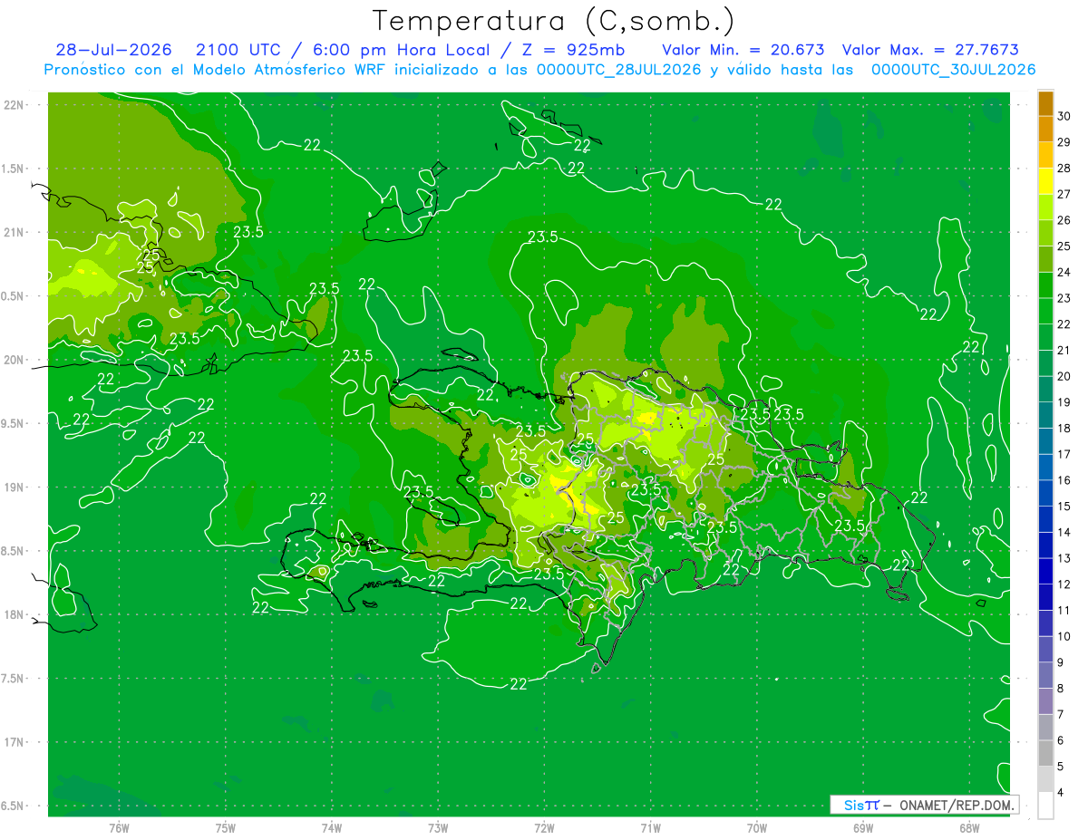Screen dimensions: 1088x840
Task: Click the "ONAMET/REP.DOM." credit label
Action: pos(957,805)
